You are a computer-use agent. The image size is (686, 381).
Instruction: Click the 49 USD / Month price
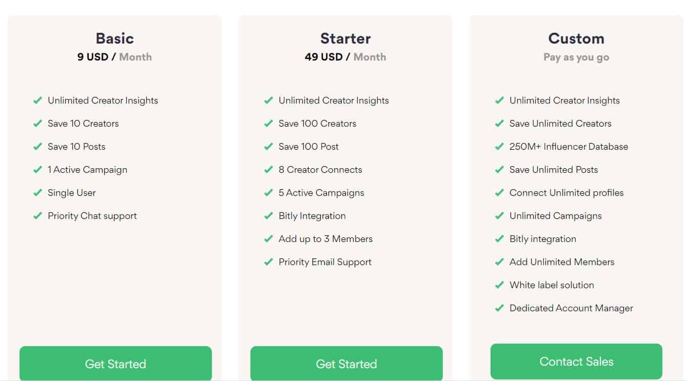[x=345, y=57]
